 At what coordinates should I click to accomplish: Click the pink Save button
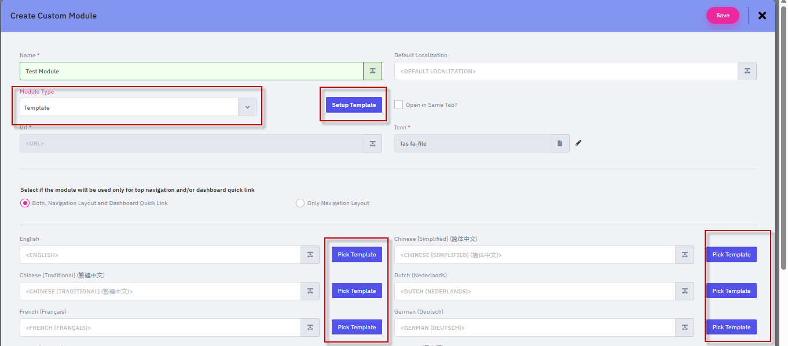click(x=722, y=16)
